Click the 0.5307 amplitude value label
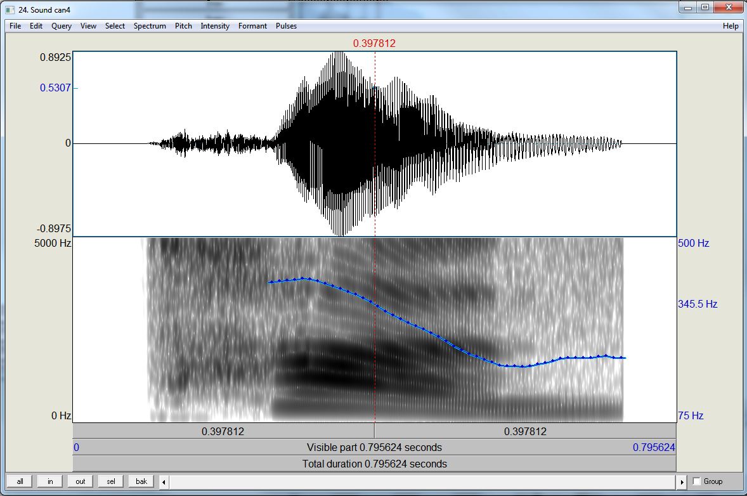Screen dimensions: 747x496 (x=55, y=88)
